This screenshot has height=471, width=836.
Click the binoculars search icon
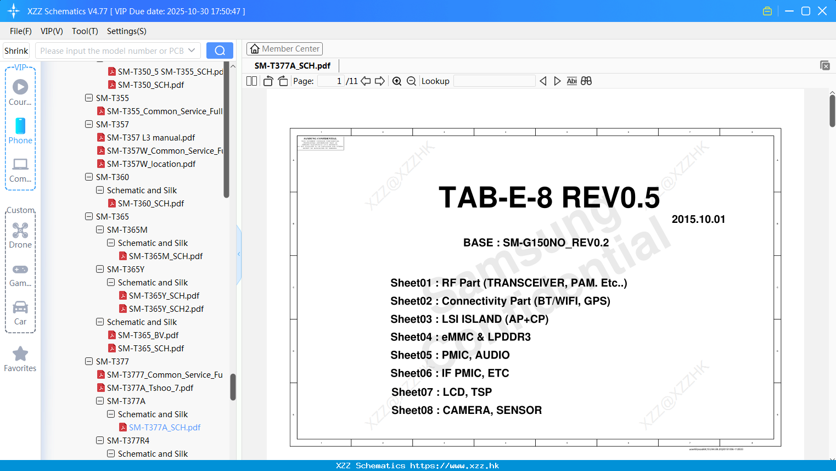(586, 81)
